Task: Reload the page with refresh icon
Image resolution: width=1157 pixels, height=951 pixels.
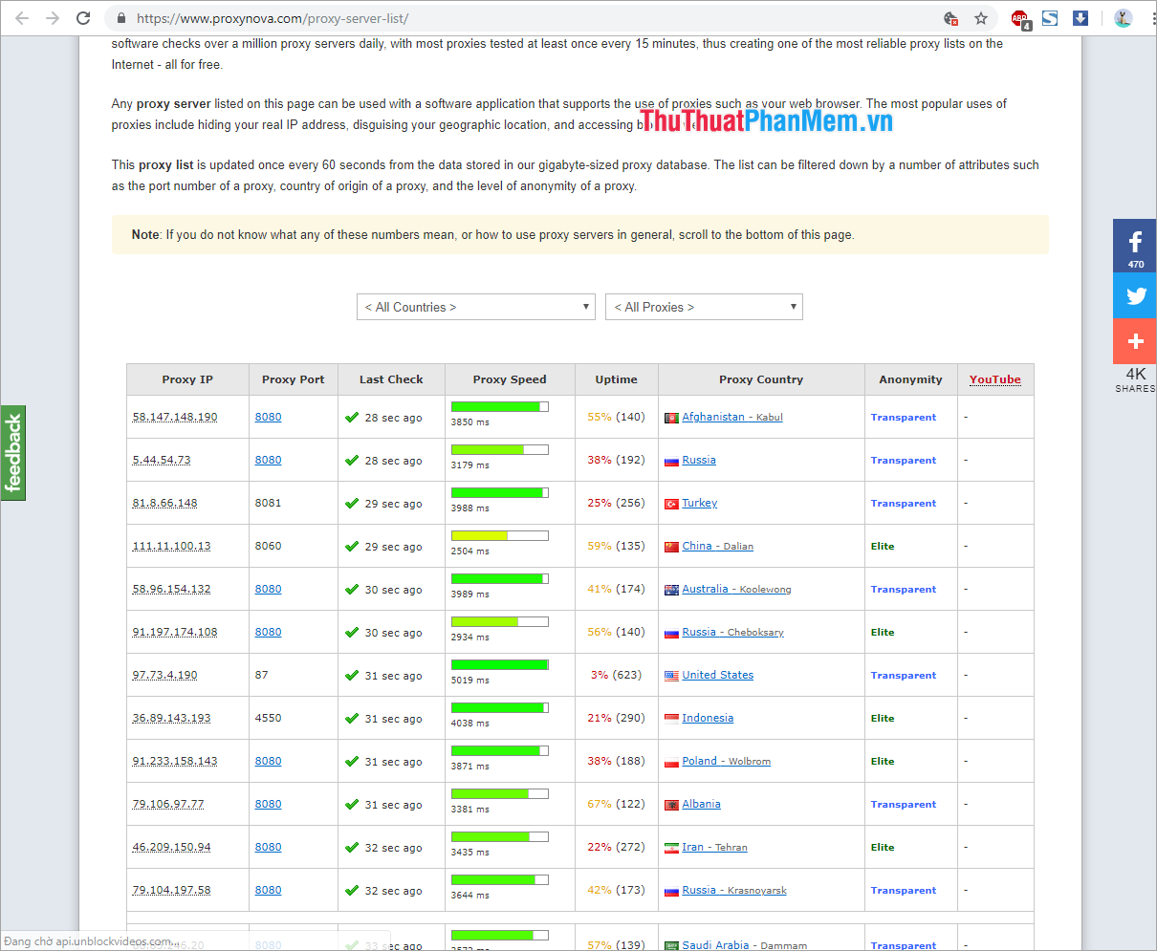Action: click(x=84, y=18)
